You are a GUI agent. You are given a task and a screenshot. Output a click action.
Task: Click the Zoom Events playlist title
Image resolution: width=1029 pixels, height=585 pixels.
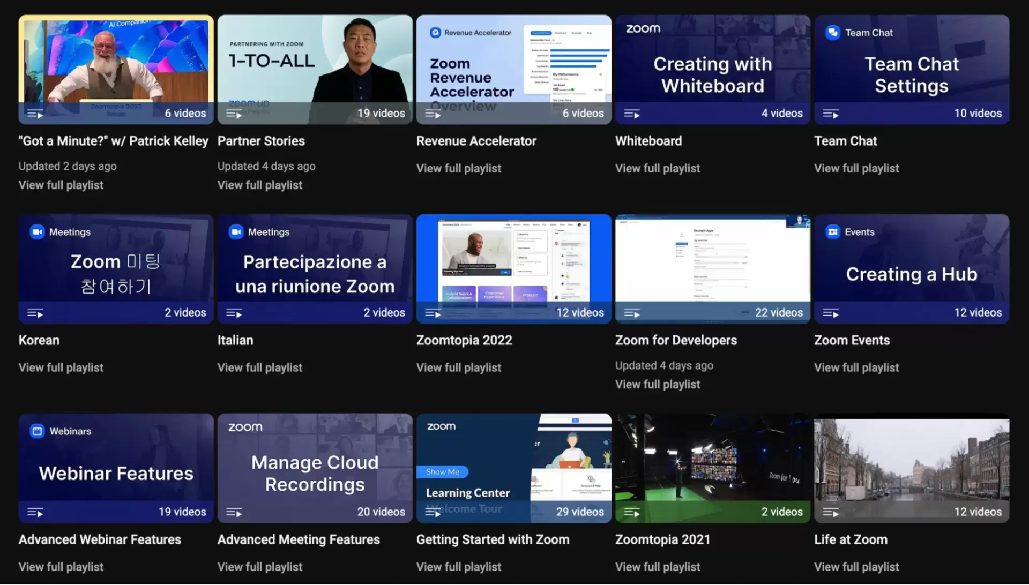tap(851, 340)
